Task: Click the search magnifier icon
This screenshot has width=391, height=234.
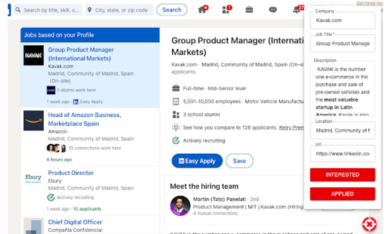Action: point(18,10)
